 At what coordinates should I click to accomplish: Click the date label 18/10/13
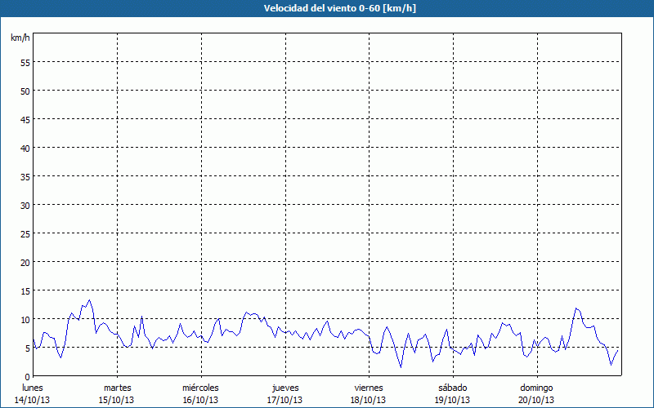click(368, 400)
